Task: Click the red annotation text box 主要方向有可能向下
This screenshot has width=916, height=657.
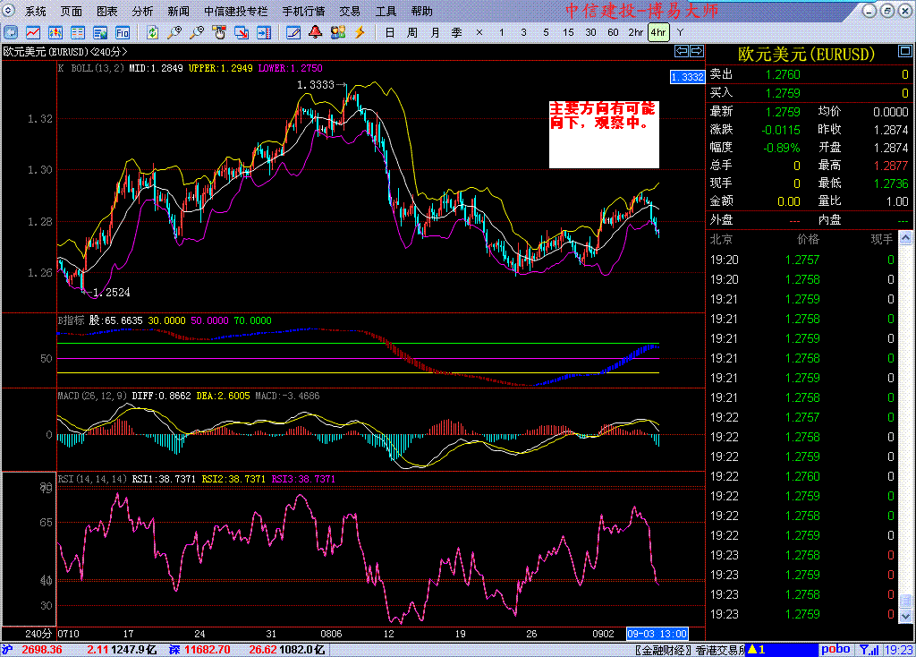Action: pos(604,134)
